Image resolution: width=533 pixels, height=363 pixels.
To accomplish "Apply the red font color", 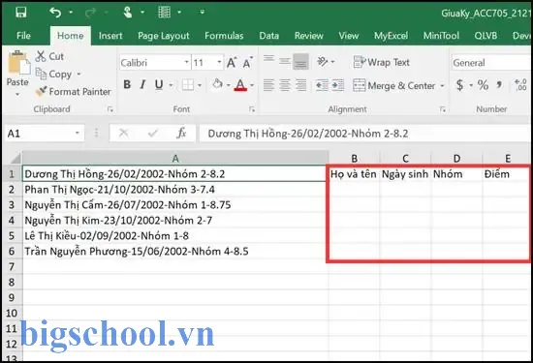I will [x=240, y=85].
